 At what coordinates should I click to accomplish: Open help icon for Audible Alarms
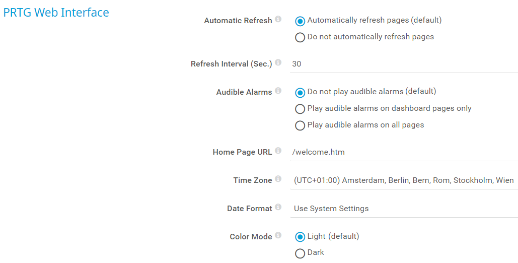pyautogui.click(x=278, y=92)
